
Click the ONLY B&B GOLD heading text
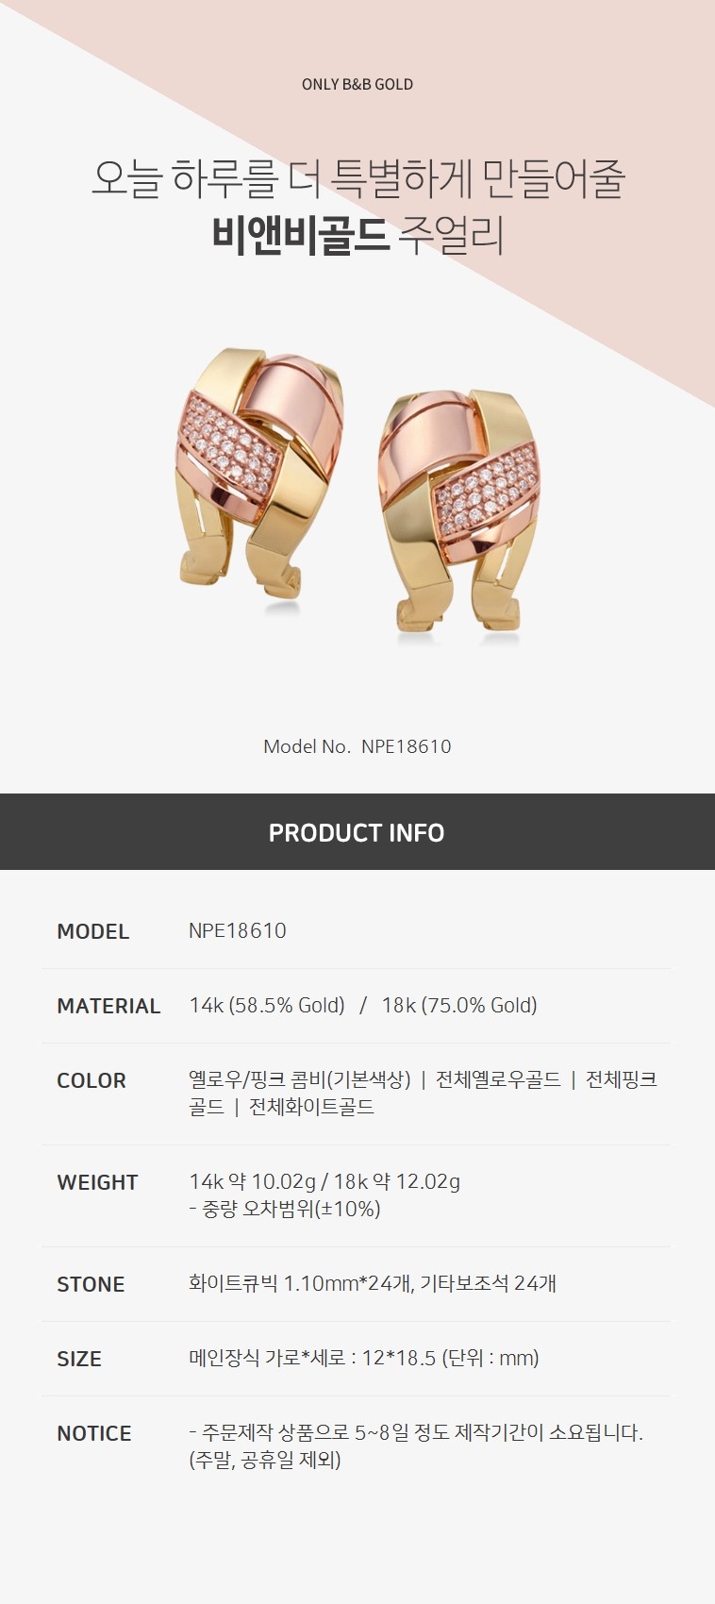pyautogui.click(x=357, y=84)
